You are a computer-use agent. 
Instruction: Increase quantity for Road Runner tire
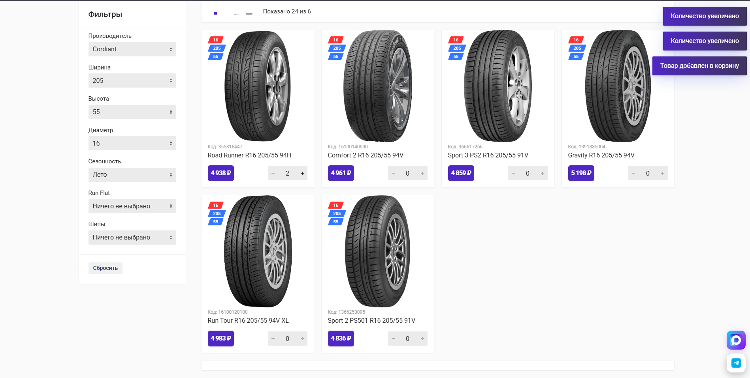pos(302,173)
